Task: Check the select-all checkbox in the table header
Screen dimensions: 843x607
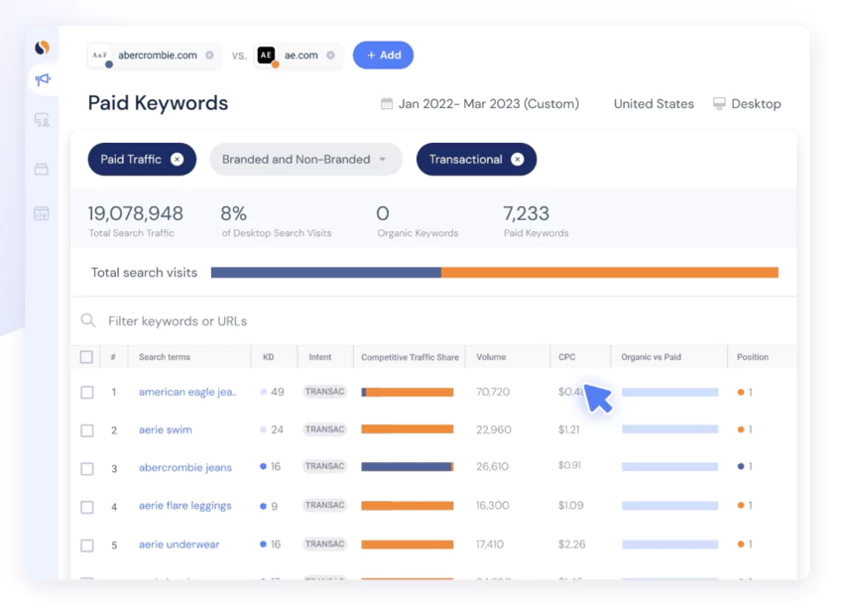Action: pyautogui.click(x=86, y=356)
